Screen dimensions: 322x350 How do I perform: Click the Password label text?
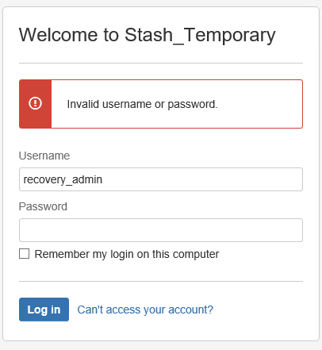click(x=43, y=206)
